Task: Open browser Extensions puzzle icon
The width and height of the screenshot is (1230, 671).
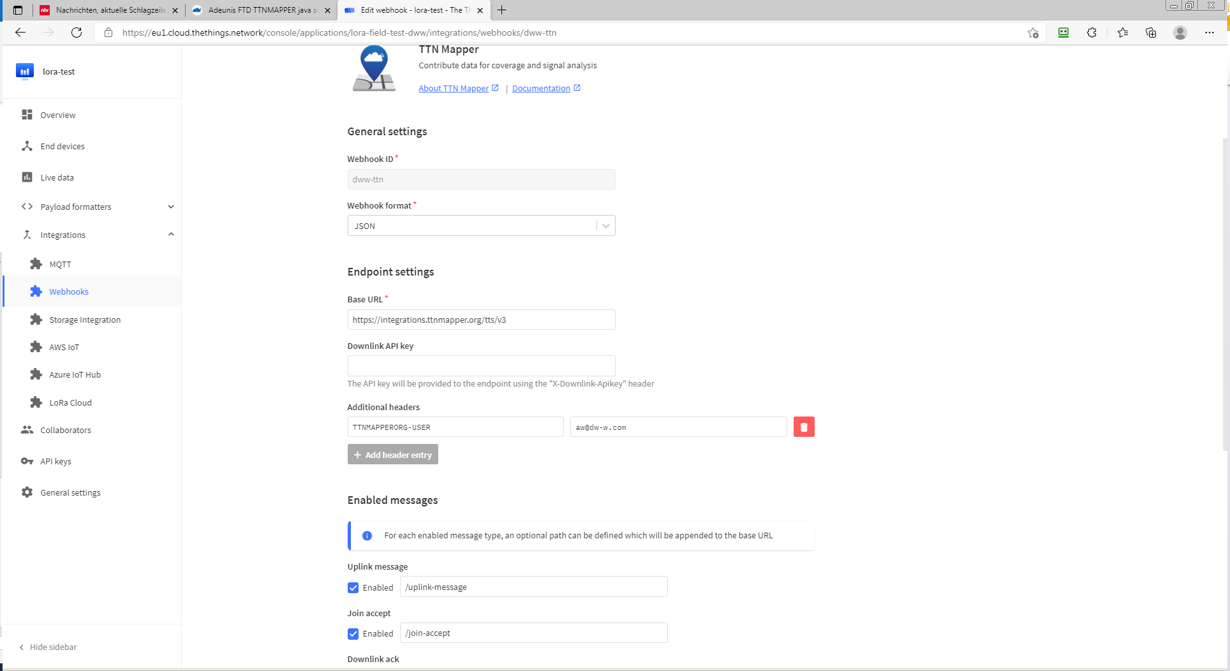Action: [1092, 33]
